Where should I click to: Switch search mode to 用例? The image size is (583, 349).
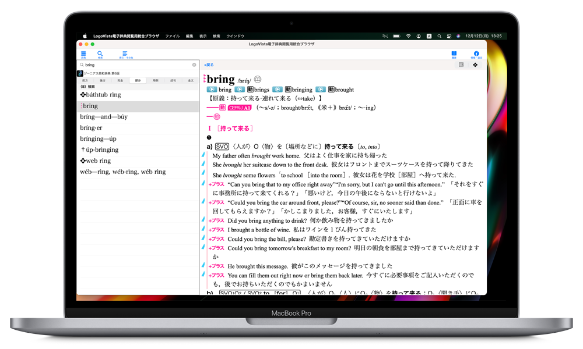156,80
